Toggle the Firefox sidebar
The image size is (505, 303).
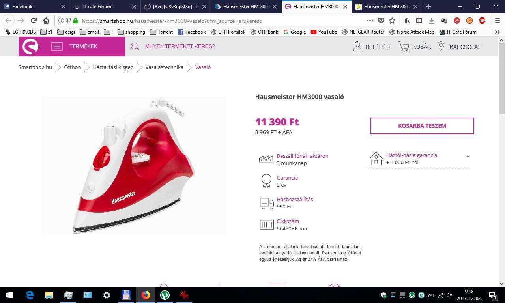(x=419, y=21)
